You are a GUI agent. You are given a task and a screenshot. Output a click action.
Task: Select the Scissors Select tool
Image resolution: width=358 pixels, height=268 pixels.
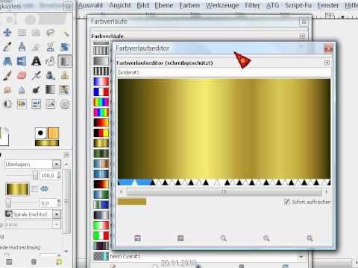(51, 47)
